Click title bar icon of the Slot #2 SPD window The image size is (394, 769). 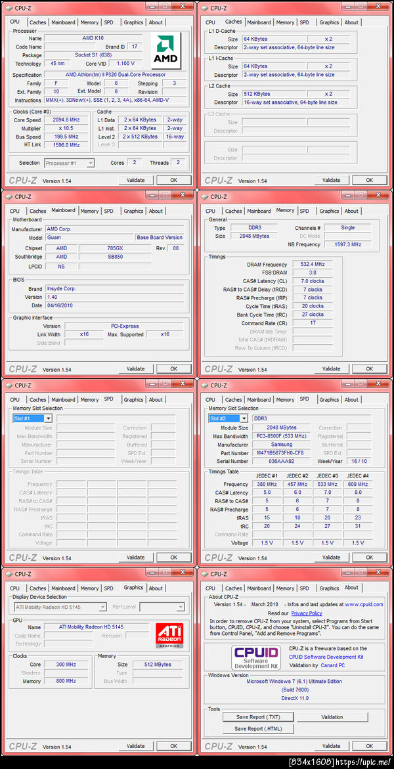click(x=205, y=385)
